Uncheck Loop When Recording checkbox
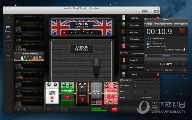 coord(148,47)
